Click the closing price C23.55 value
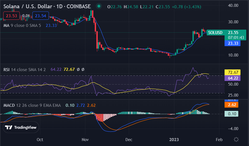This screenshot has width=249, height=146. tap(163, 7)
